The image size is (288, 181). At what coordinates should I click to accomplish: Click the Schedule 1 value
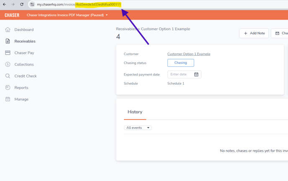175,84
